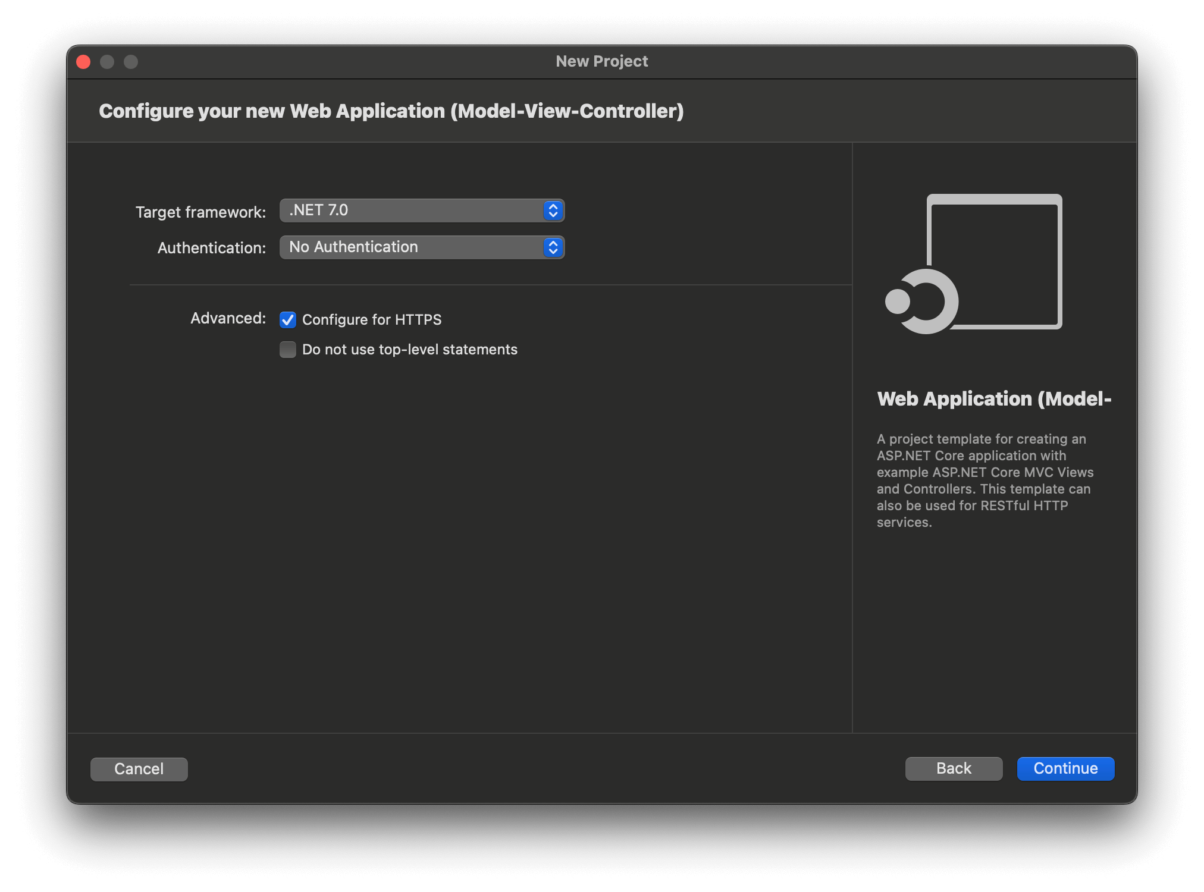Screen dimensions: 1204x892
Task: Click the Web Application (Model- heading
Action: (x=994, y=399)
